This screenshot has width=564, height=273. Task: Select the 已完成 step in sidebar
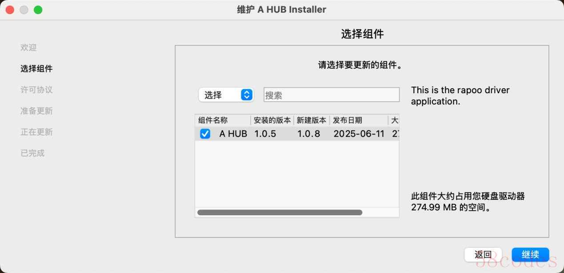pos(32,153)
